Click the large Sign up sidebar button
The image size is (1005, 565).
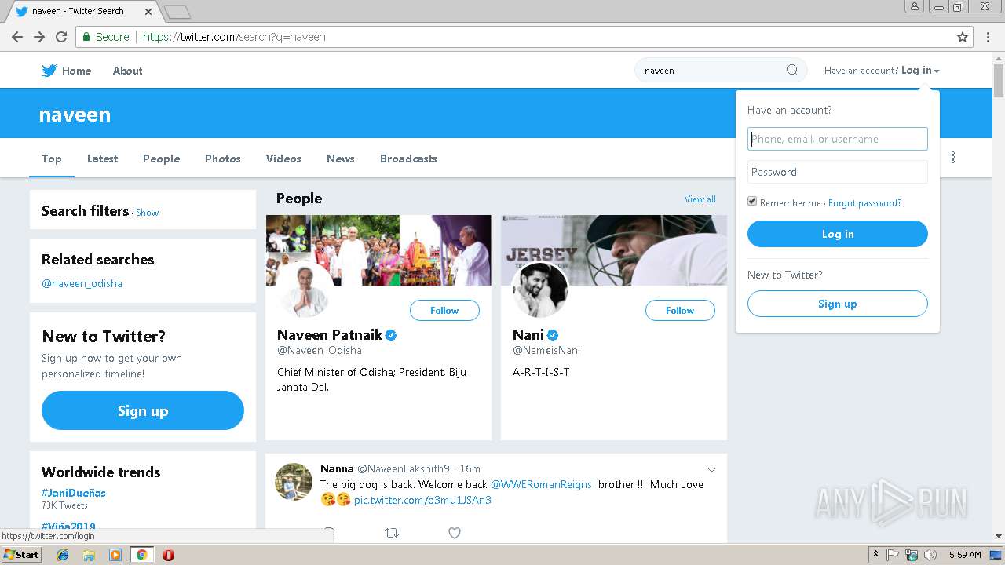pos(143,410)
